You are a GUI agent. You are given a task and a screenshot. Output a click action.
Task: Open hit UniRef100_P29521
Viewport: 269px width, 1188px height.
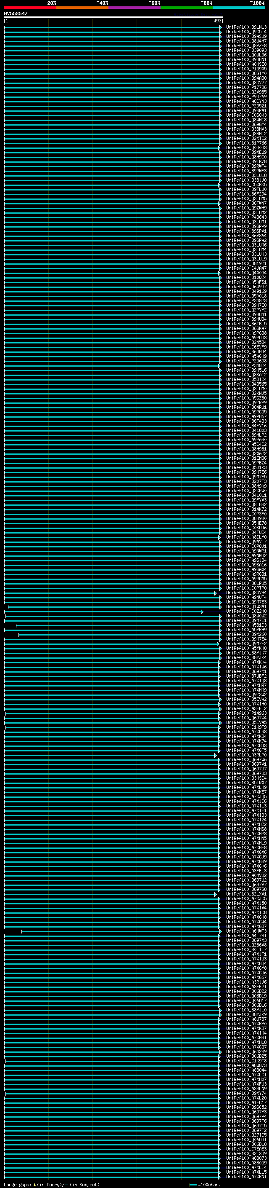click(246, 106)
